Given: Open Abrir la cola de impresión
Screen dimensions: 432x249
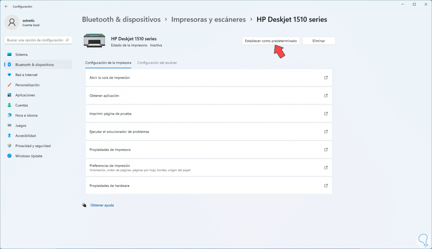Looking at the screenshot, I should [x=208, y=78].
